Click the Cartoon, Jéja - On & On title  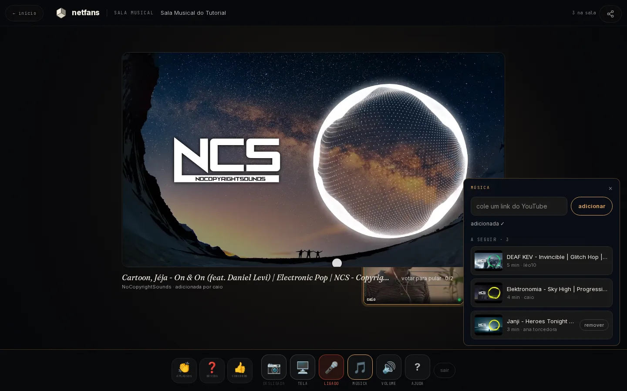[x=256, y=278]
